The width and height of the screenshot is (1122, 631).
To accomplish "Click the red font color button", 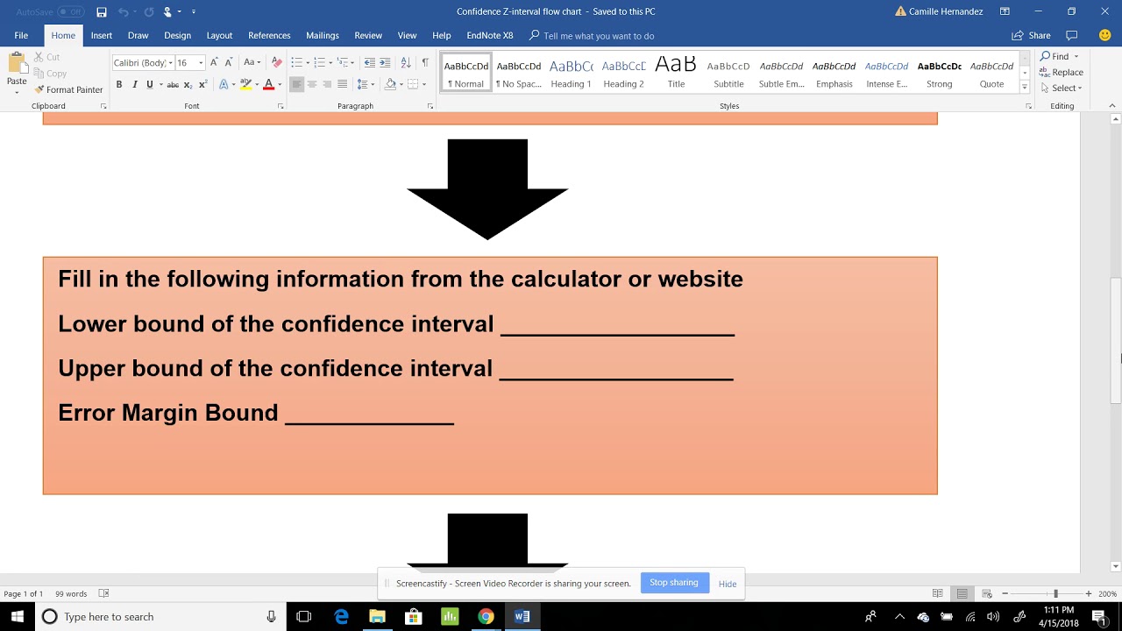I will coord(269,84).
